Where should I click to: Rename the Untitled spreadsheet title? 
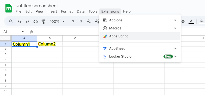(x=37, y=6)
